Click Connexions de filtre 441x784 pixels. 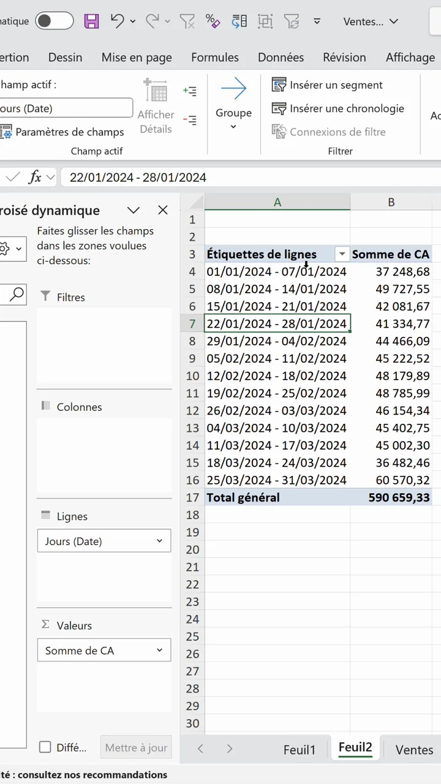[329, 132]
